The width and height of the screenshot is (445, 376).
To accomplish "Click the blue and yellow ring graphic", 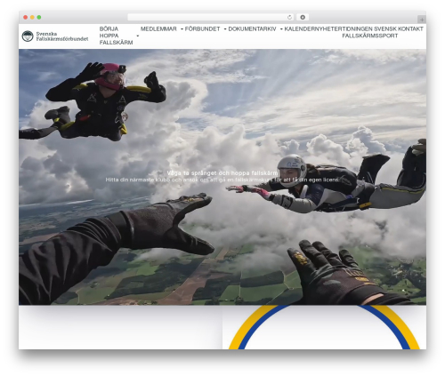I will [x=324, y=327].
